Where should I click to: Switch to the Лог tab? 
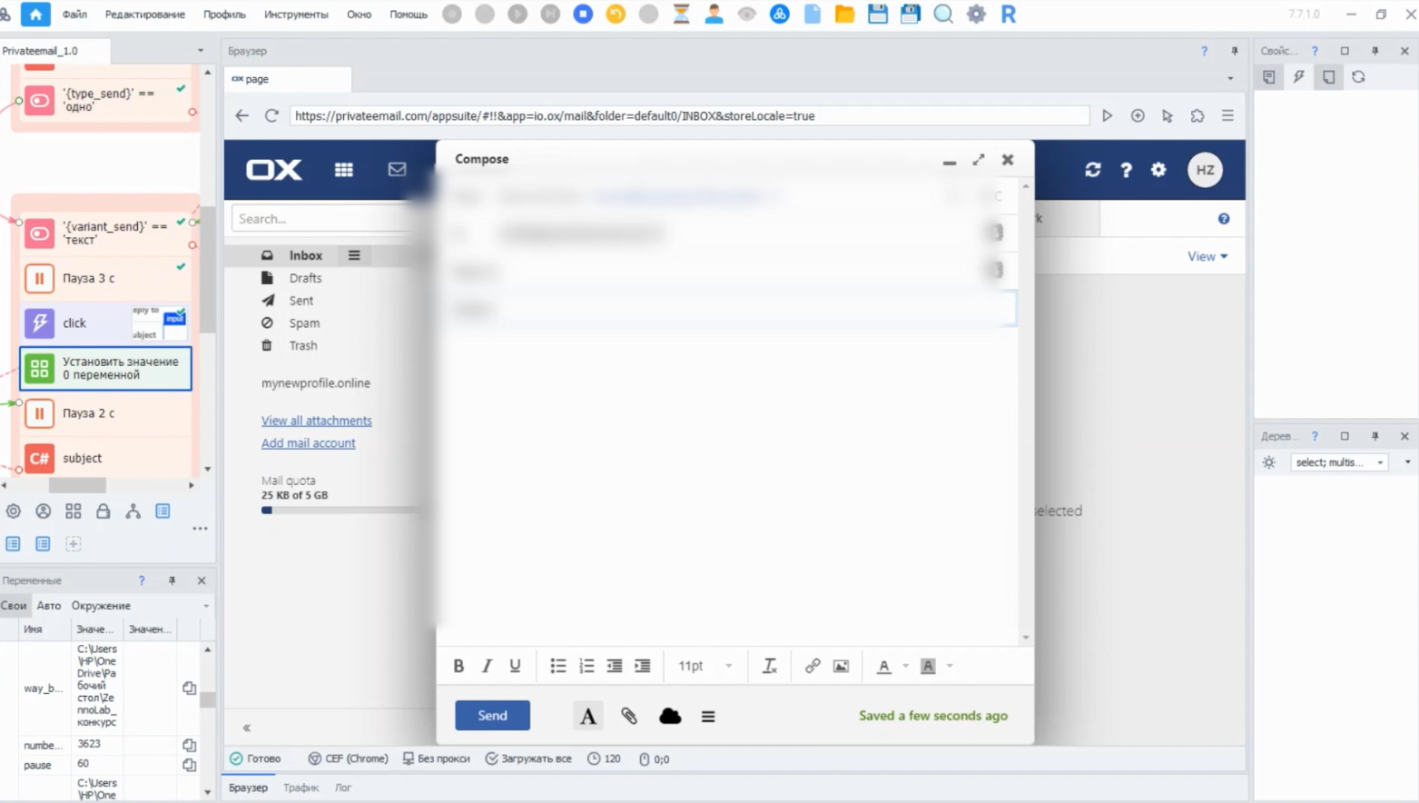[343, 788]
